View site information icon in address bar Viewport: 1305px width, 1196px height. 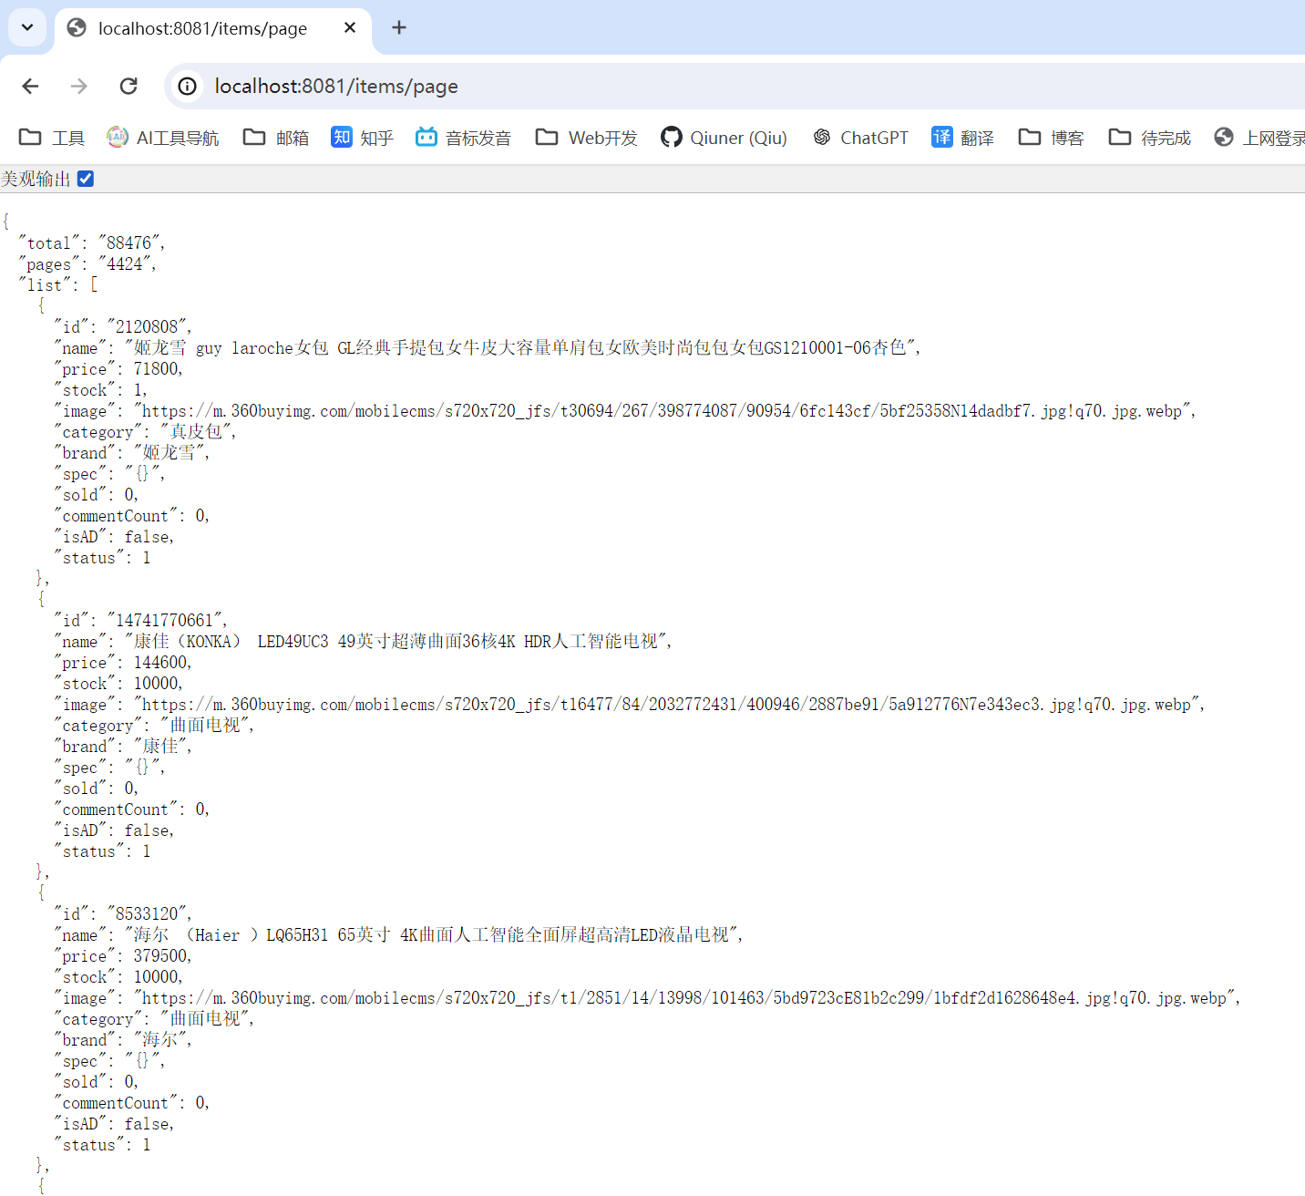click(187, 86)
